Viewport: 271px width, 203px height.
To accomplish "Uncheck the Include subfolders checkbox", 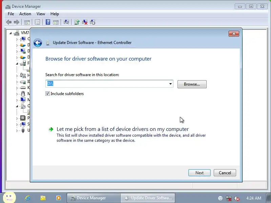I will (47, 94).
